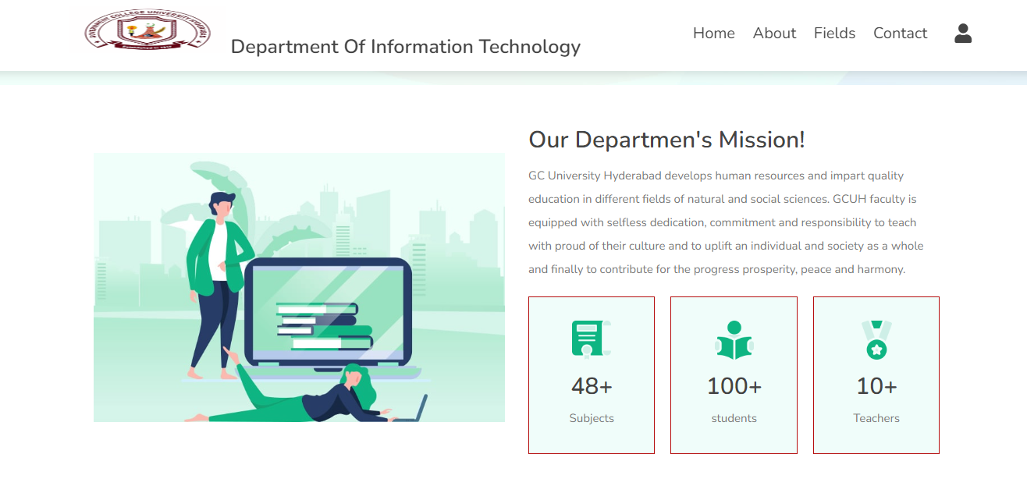1027x479 pixels.
Task: Click the GC University Hyderabad paragraph
Action: [726, 222]
